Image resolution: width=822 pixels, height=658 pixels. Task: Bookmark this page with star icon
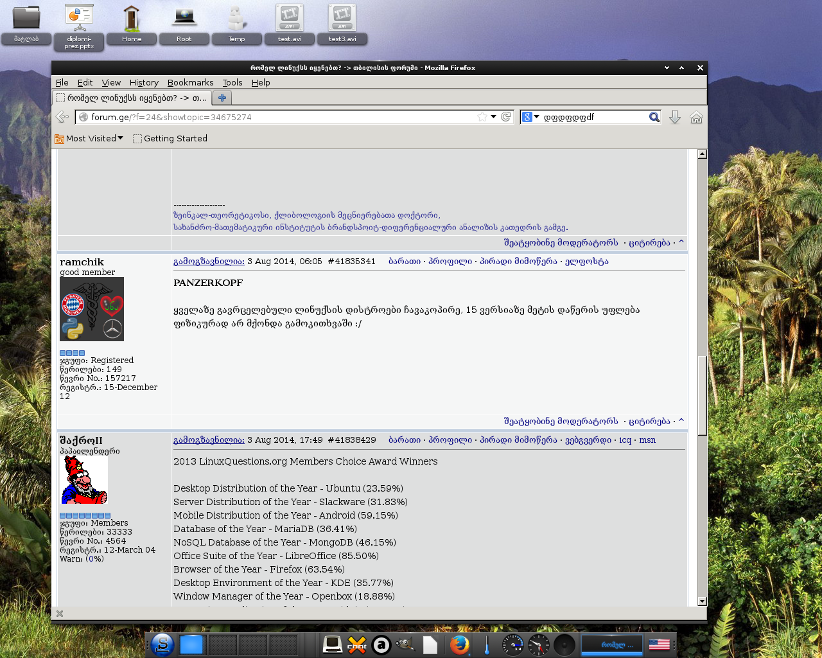click(482, 117)
